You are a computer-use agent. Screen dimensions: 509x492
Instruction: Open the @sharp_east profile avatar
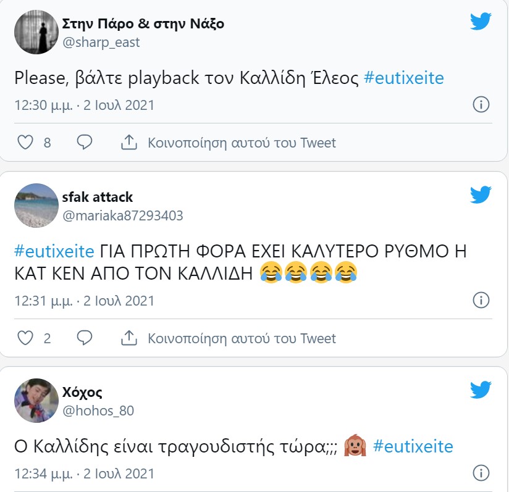(x=36, y=32)
